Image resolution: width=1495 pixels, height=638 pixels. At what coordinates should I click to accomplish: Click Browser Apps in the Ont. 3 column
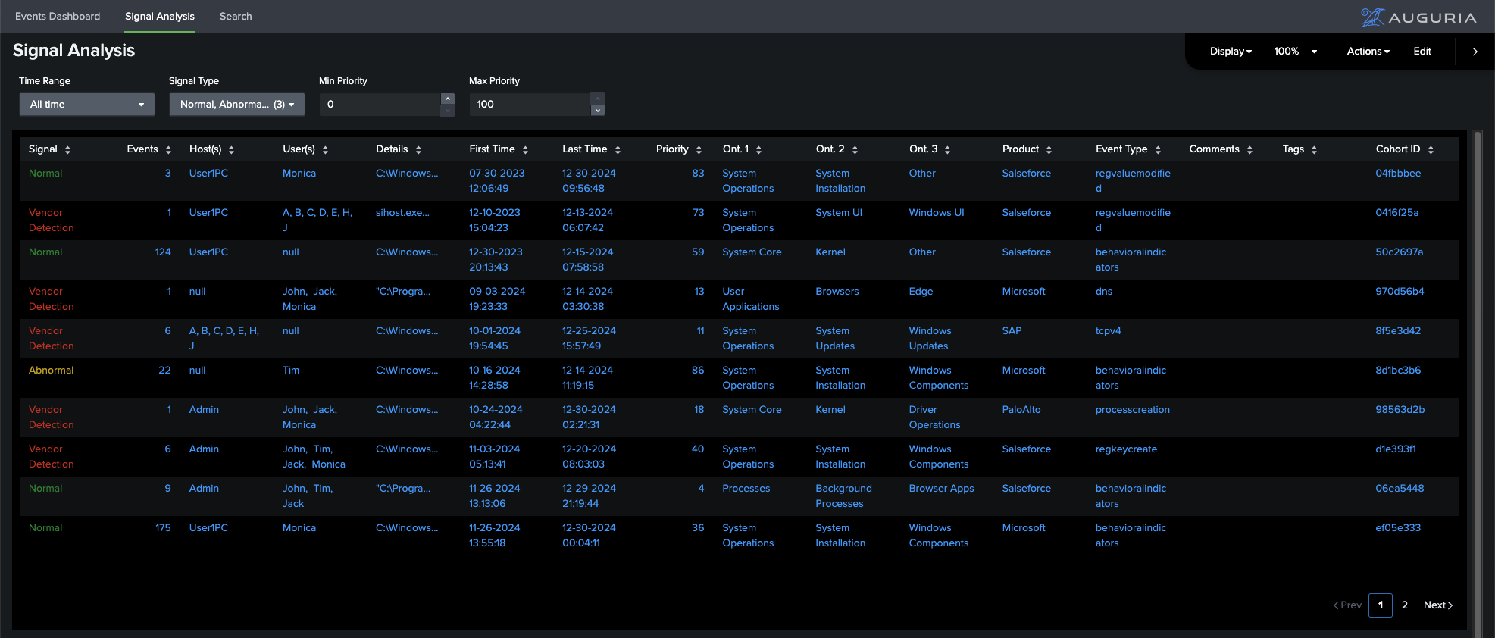tap(942, 489)
